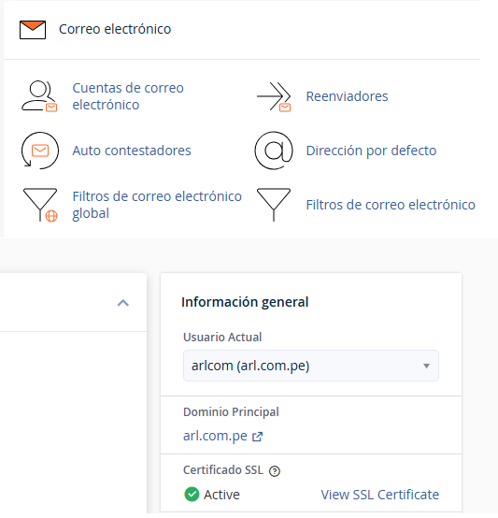Open the Auto contestadores link
Image resolution: width=498 pixels, height=518 pixels.
pyautogui.click(x=132, y=151)
